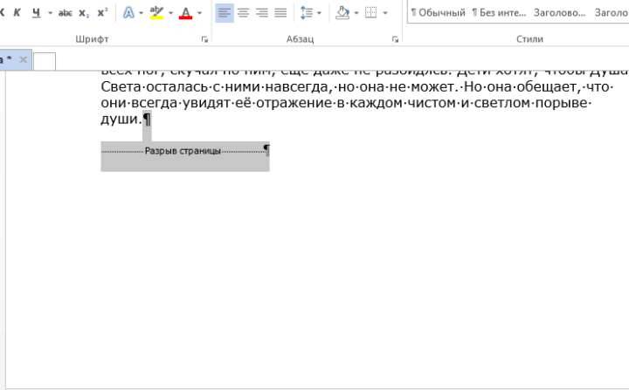Toggle superscript formatting
This screenshot has width=629, height=390.
tap(102, 13)
